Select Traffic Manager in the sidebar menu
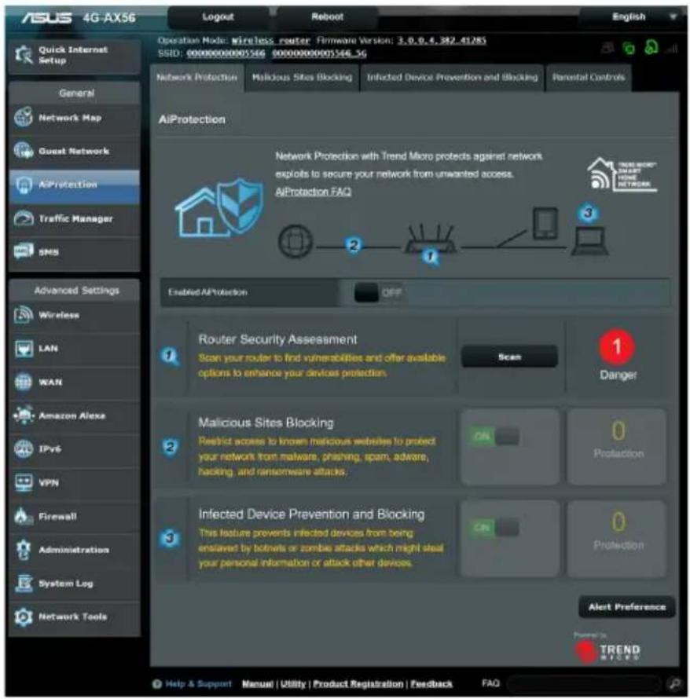Screen dimensions: 690x699 [x=74, y=218]
